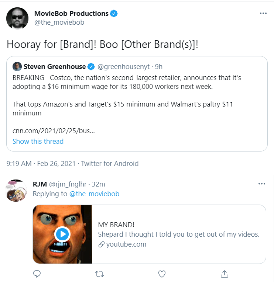Click the youtube.com link icon on the card
This screenshot has height=282, width=274.
102,244
